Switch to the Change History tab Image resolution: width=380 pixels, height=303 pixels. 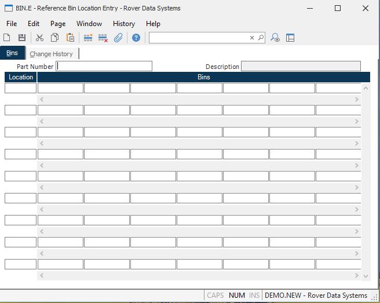click(x=52, y=54)
